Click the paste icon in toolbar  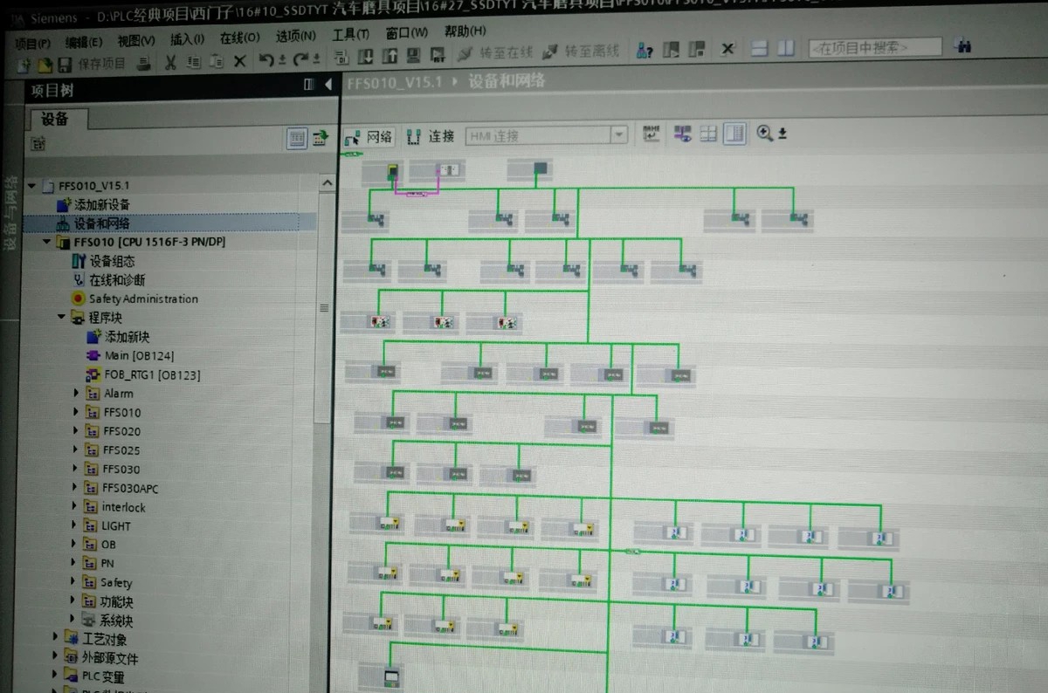point(217,61)
